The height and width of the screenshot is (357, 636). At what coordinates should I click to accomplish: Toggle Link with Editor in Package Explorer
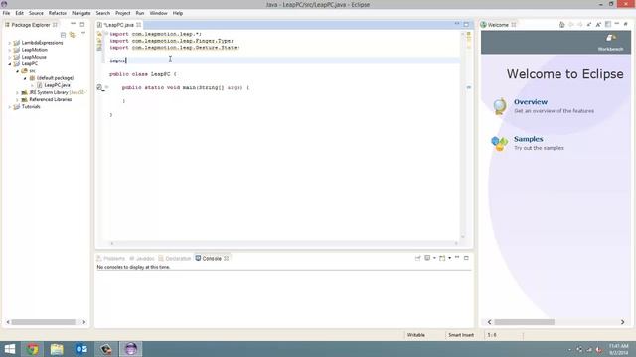(73, 35)
